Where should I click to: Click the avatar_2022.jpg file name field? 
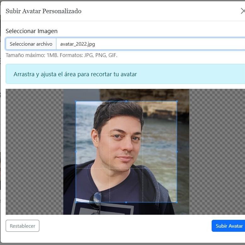click(x=151, y=44)
